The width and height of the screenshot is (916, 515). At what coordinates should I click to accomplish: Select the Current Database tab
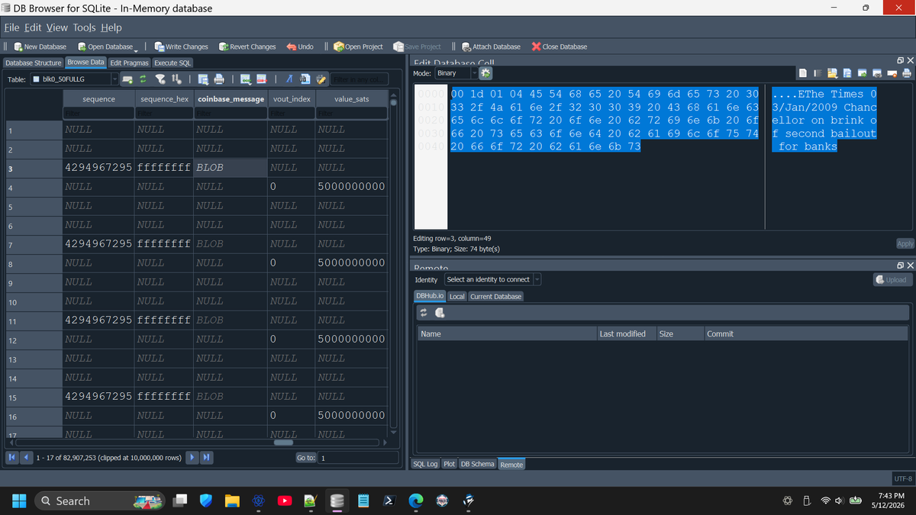pos(496,296)
